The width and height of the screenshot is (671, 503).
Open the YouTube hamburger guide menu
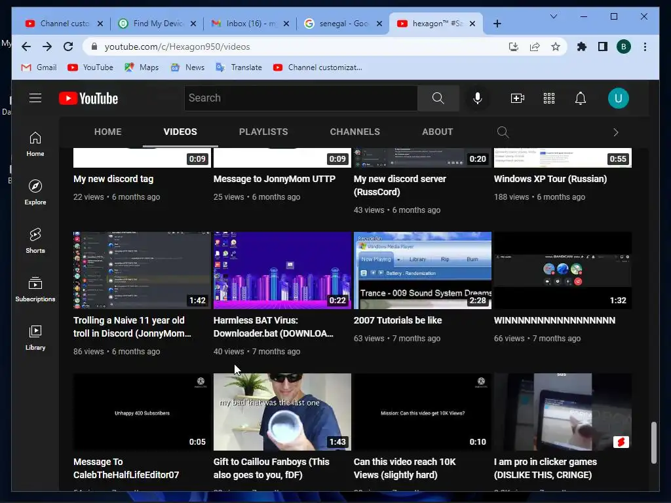[x=35, y=98]
